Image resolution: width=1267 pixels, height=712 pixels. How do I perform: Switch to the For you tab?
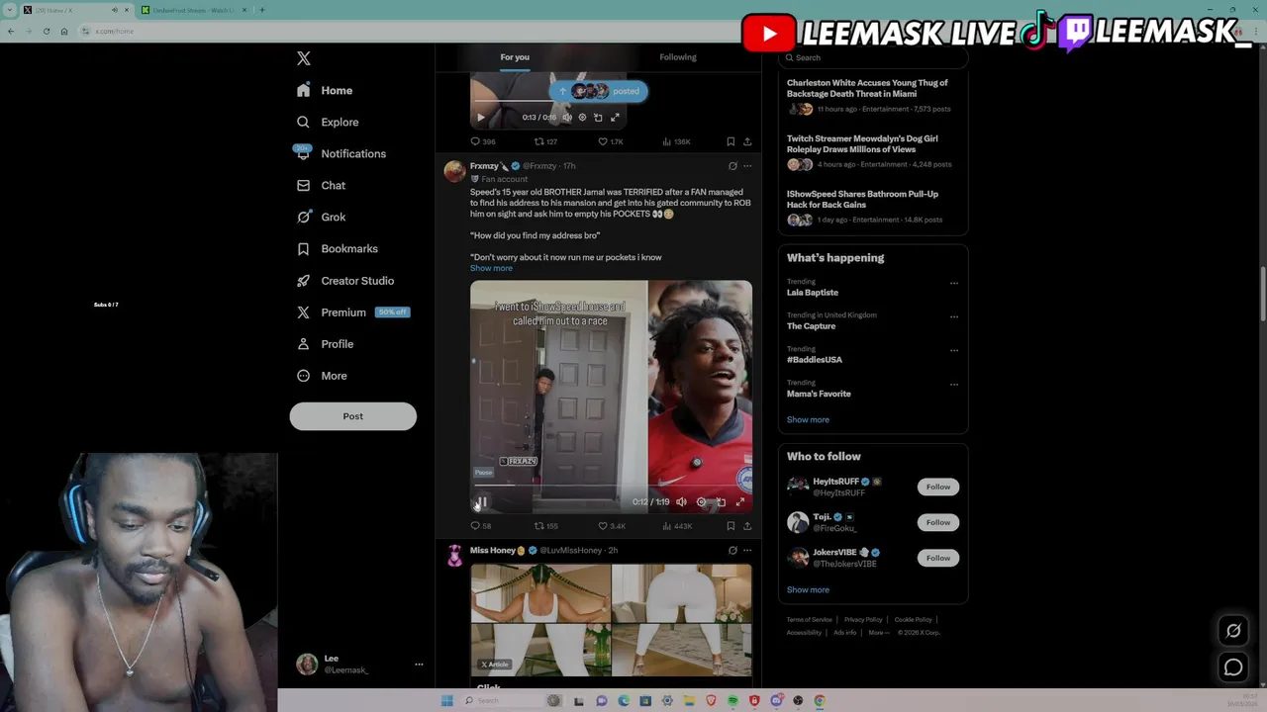(515, 57)
